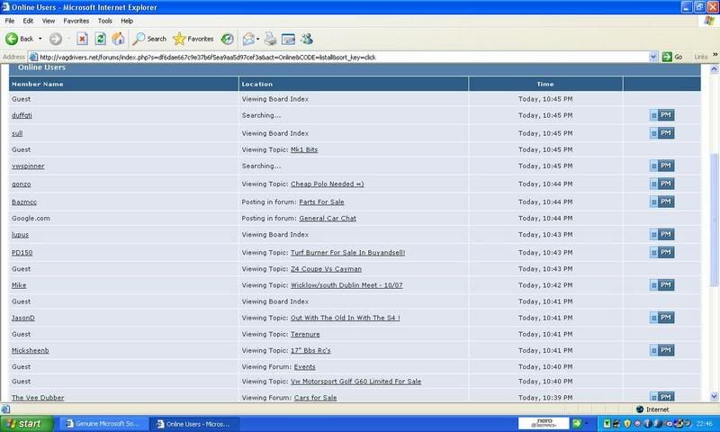Click the Stop loading toolbar icon
Viewport: 720px width, 432px height.
coord(83,39)
